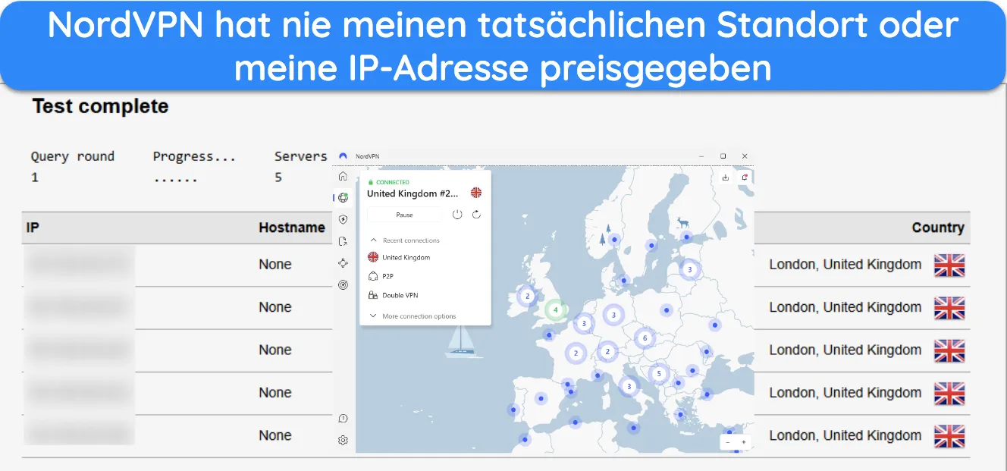Click the blurred IP in the fourth row
Screen dimensions: 1007x471
pyautogui.click(x=79, y=393)
